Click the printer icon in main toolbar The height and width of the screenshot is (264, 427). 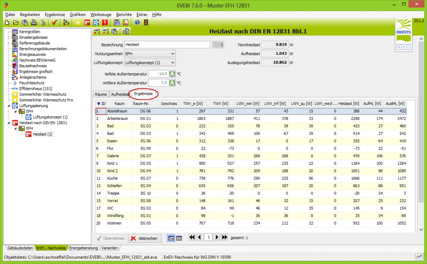coord(34,22)
